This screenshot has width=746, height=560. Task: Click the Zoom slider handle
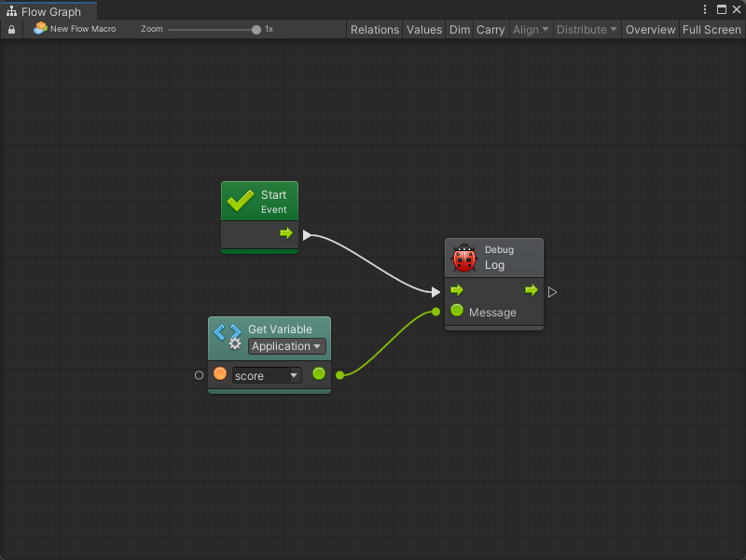click(x=256, y=30)
